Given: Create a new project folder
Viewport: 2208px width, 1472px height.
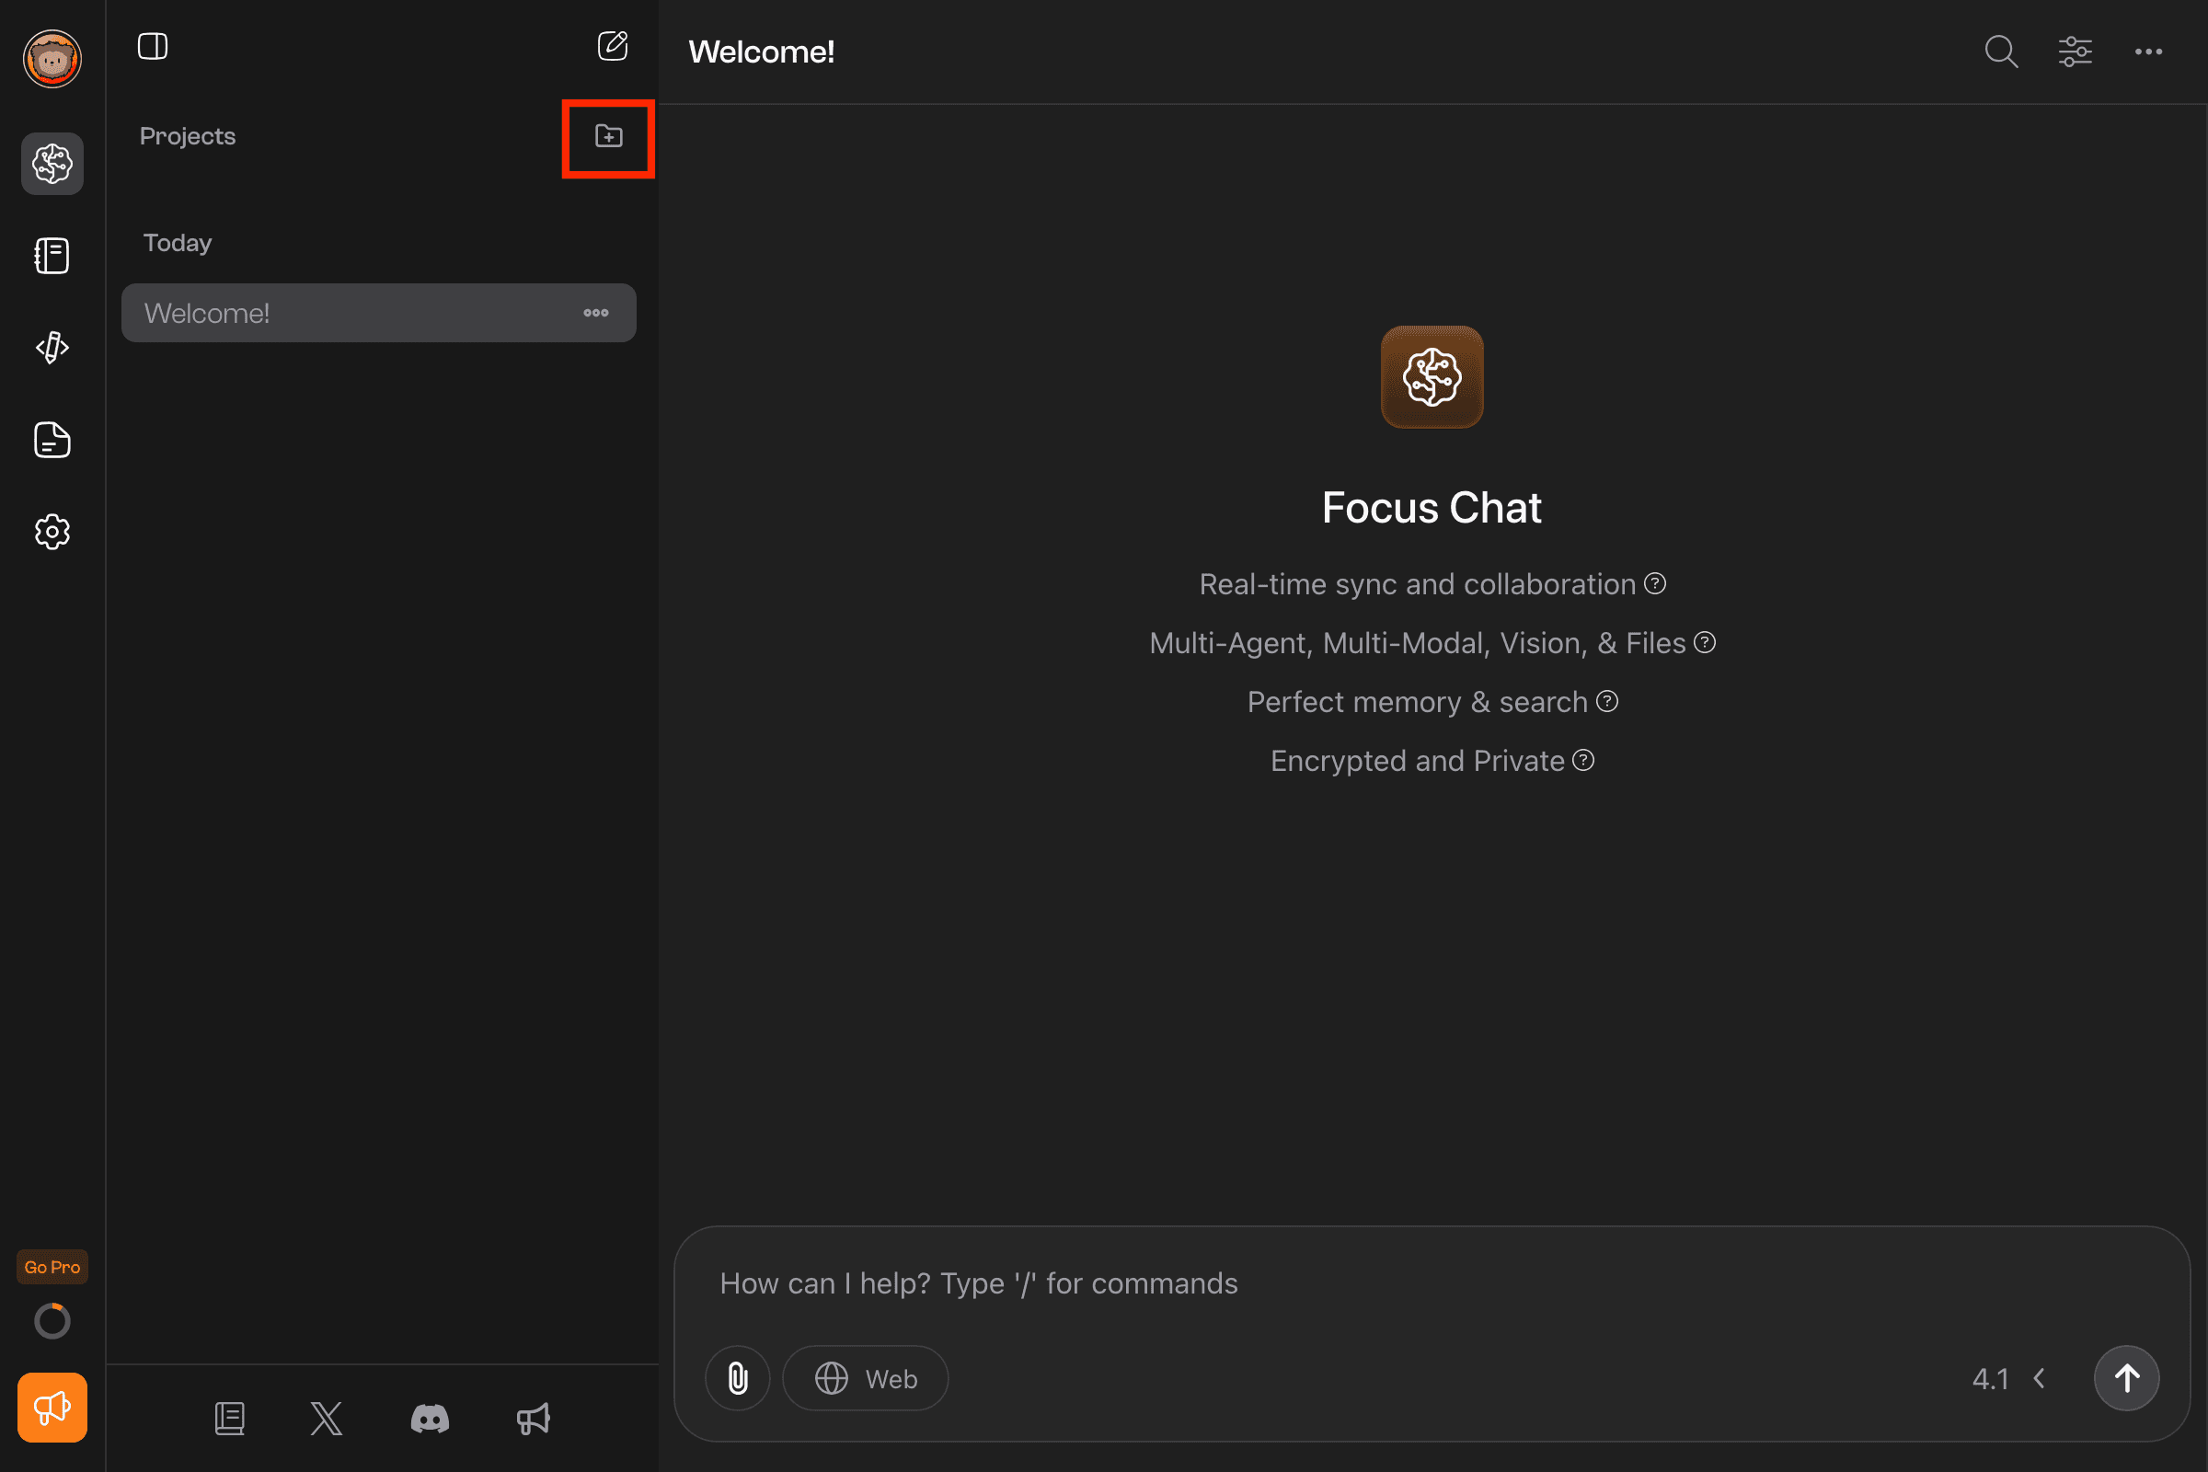Looking at the screenshot, I should point(608,136).
